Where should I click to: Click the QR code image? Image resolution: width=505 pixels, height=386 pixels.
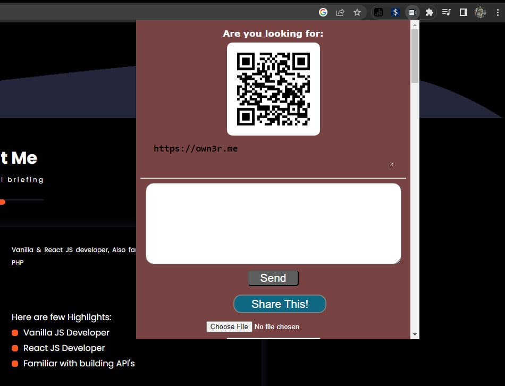click(273, 89)
